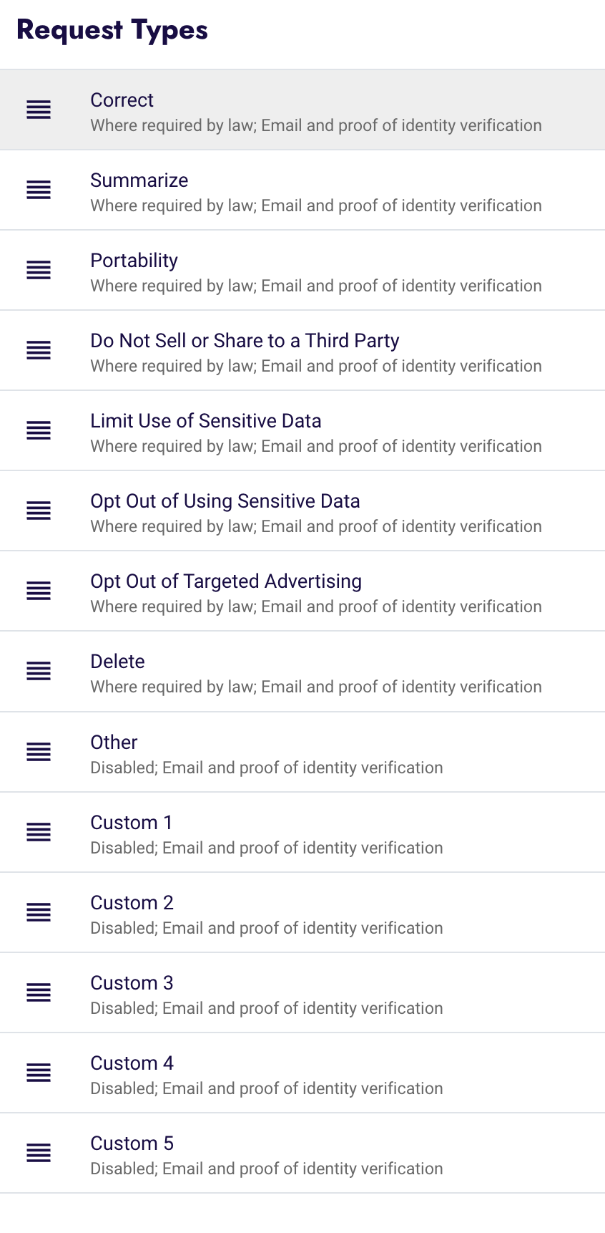Select the drag handle for Portability
This screenshot has height=1233, width=605.
click(x=39, y=270)
